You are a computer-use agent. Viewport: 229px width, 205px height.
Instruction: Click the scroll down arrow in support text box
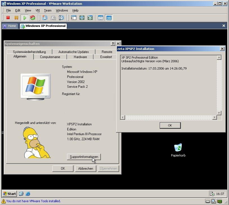(219, 113)
